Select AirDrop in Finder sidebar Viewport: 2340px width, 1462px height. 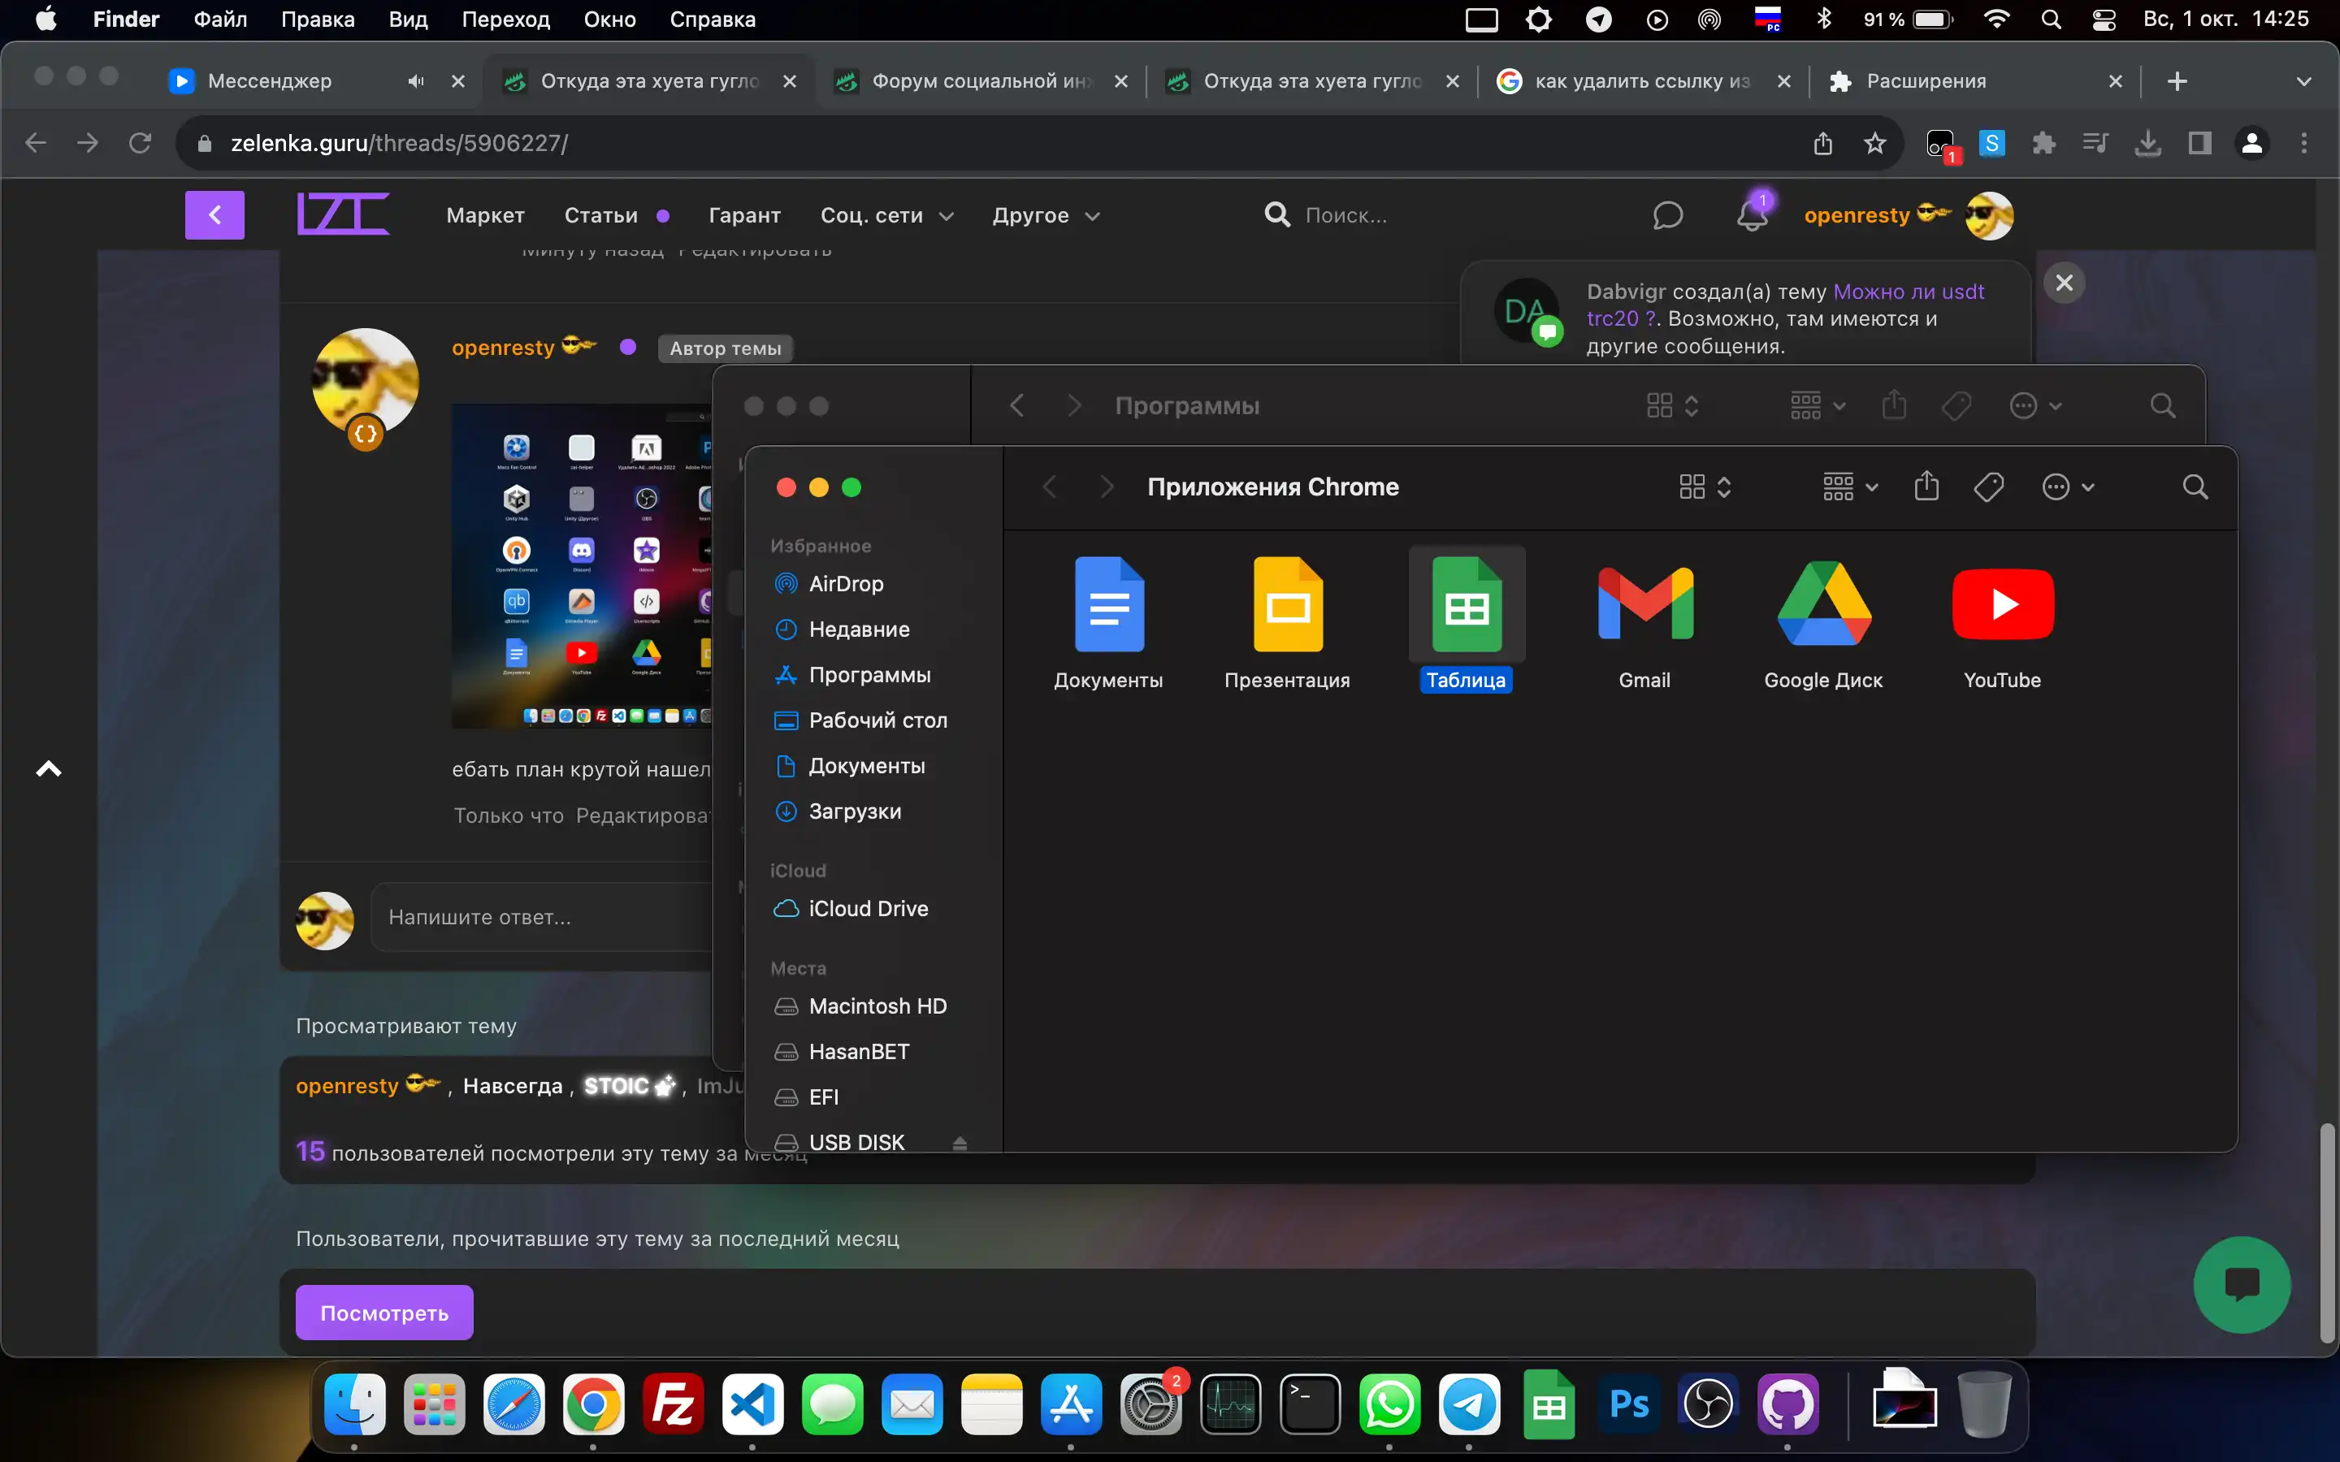click(846, 583)
